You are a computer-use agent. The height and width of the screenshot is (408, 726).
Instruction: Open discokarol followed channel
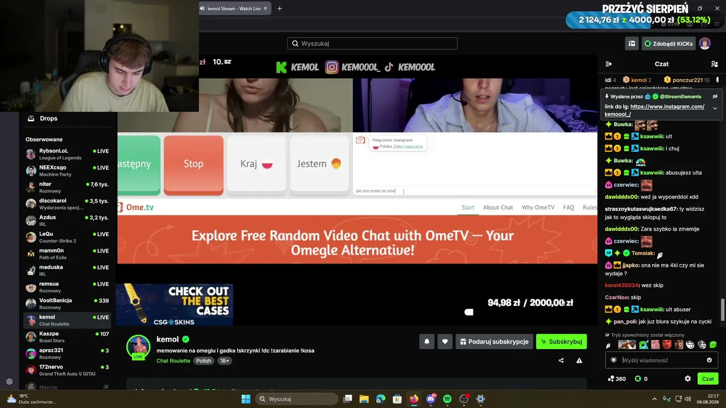coord(68,204)
